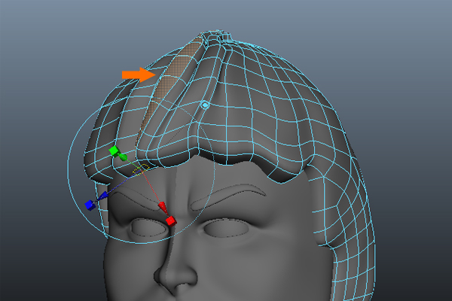This screenshot has width=452, height=301.
Task: Select the blue cube Z-axis scale handle
Action: coord(90,205)
